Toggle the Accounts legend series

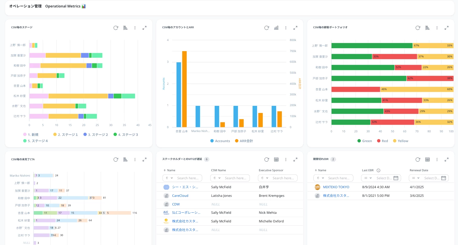point(220,141)
